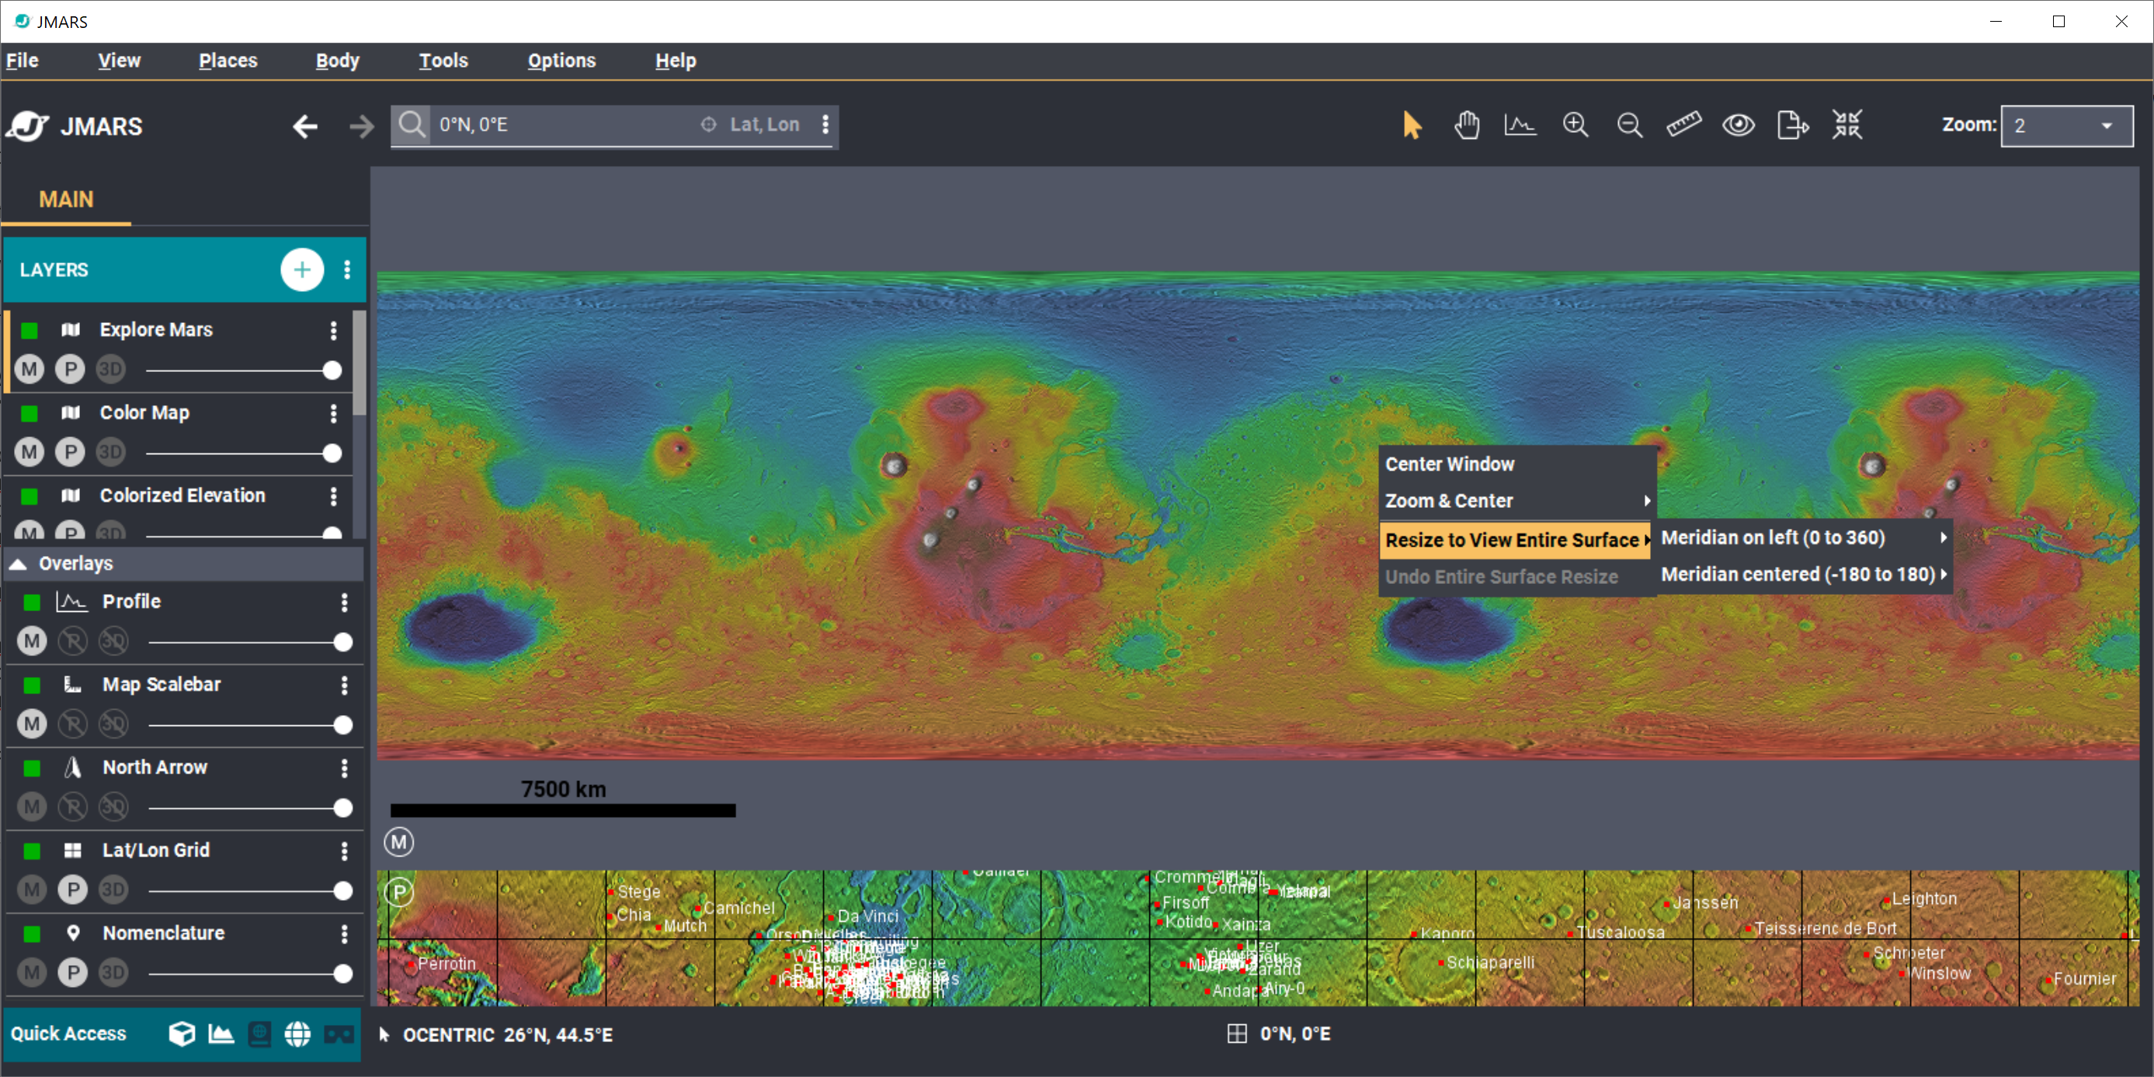Image resolution: width=2154 pixels, height=1077 pixels.
Task: Click the resize collapse arrows tool
Action: (x=1847, y=124)
